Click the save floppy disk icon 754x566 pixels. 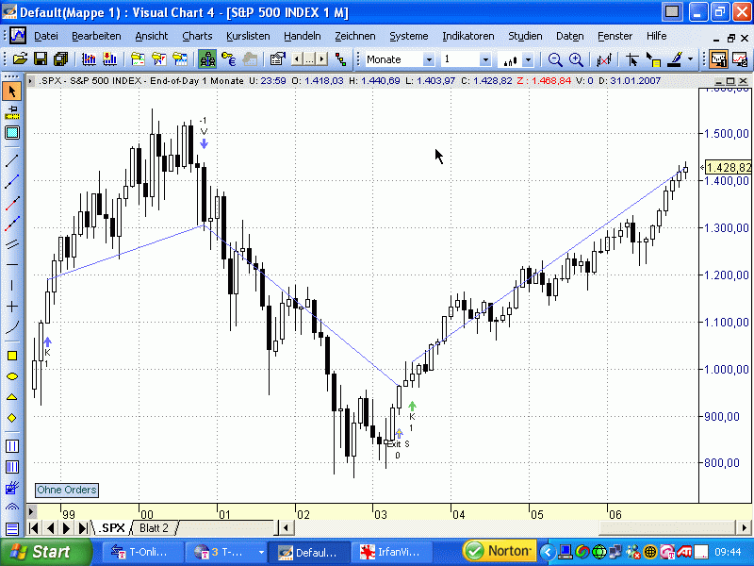click(x=41, y=59)
